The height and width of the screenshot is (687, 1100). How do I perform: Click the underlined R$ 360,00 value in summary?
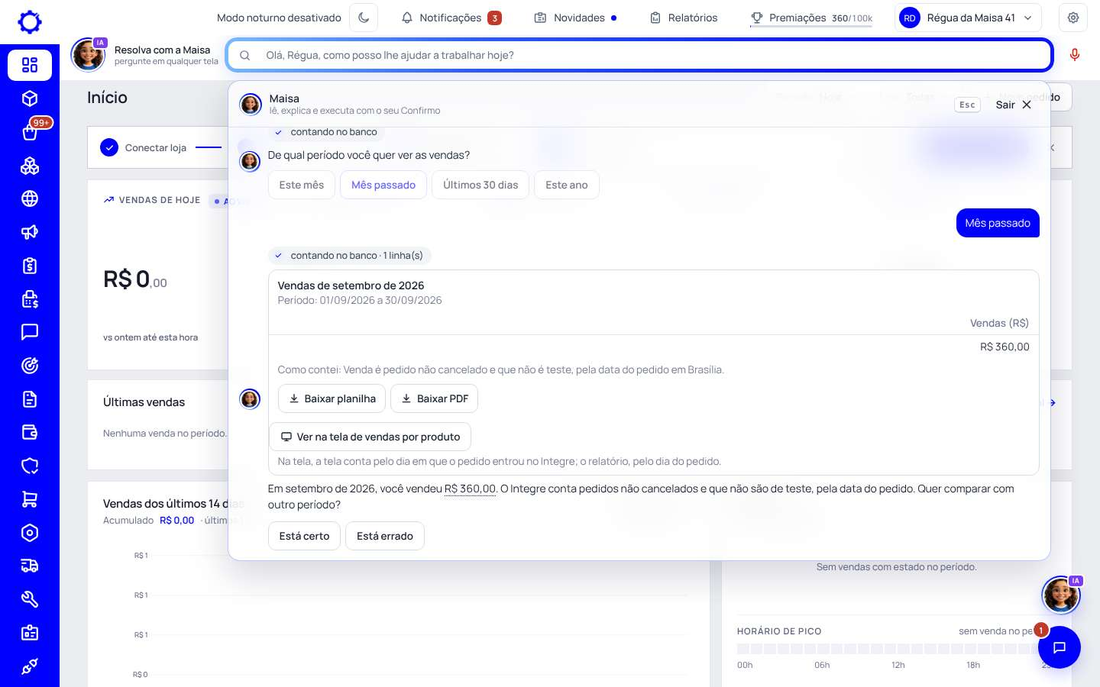(x=471, y=489)
